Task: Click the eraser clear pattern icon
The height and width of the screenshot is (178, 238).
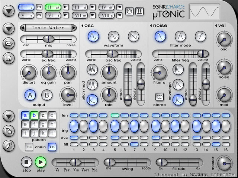Action: (x=9, y=146)
